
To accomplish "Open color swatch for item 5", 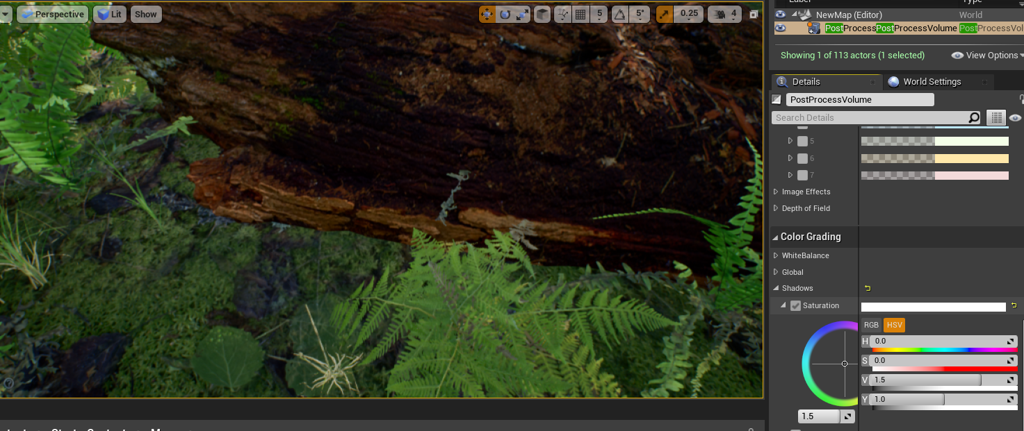I will pos(935,141).
